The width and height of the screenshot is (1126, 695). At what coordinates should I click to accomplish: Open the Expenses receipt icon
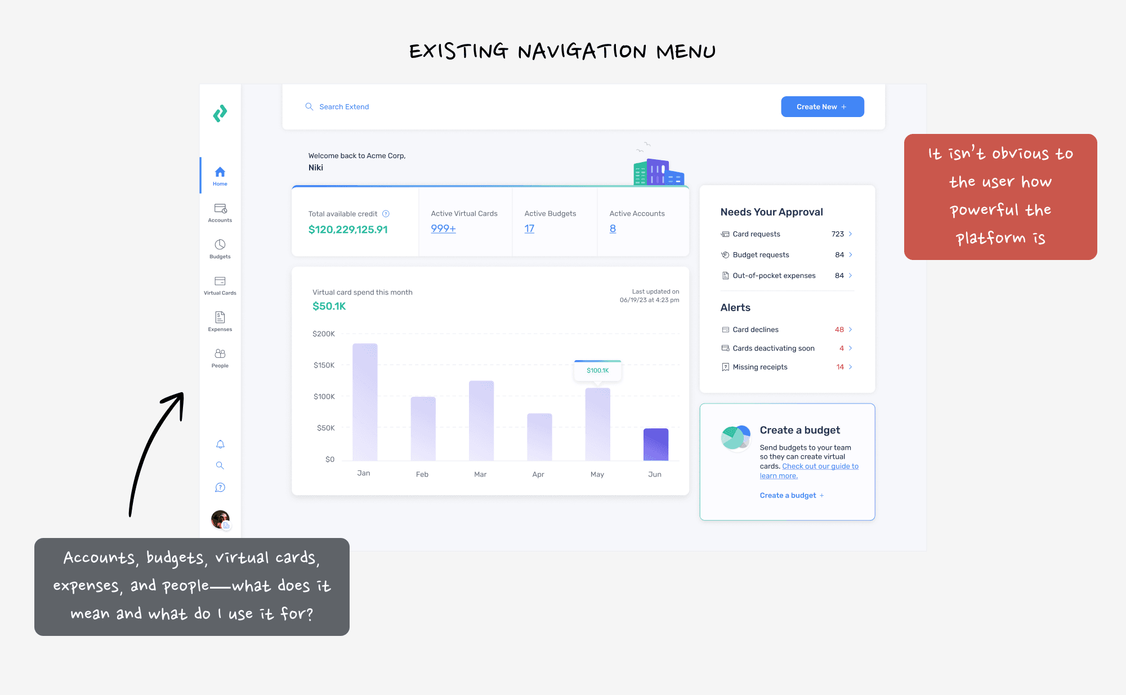click(220, 317)
